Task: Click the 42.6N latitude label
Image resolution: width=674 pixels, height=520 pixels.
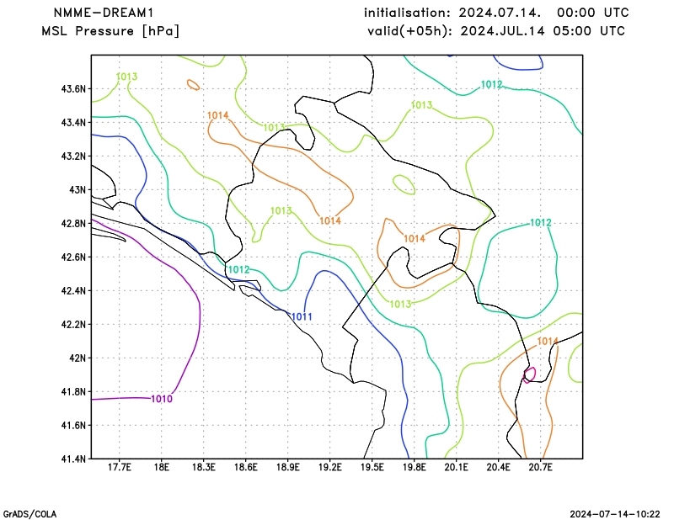Action: [73, 257]
